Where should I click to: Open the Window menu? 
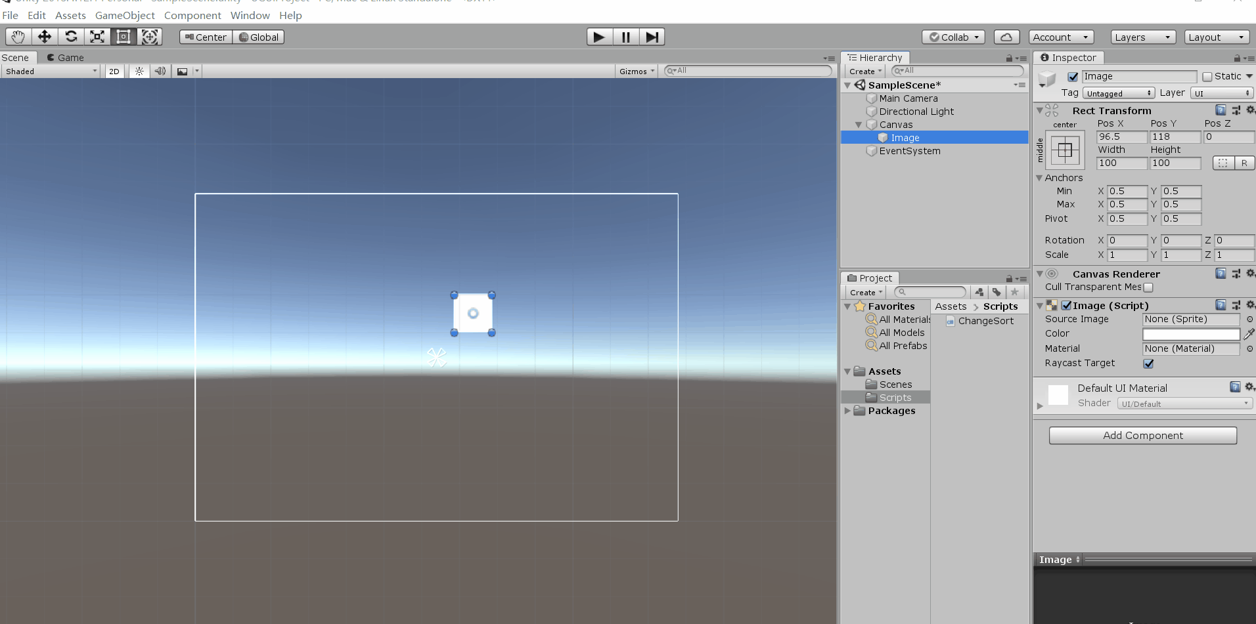tap(250, 15)
